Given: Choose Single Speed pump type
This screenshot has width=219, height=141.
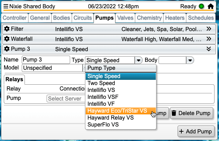Looking at the screenshot, I should 121,76.
